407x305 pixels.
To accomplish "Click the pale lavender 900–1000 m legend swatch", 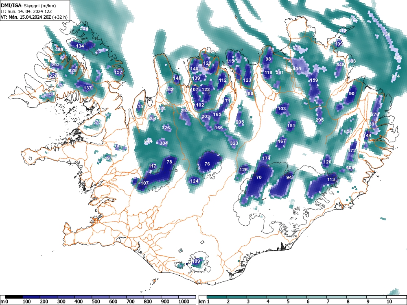I will click(x=170, y=297).
